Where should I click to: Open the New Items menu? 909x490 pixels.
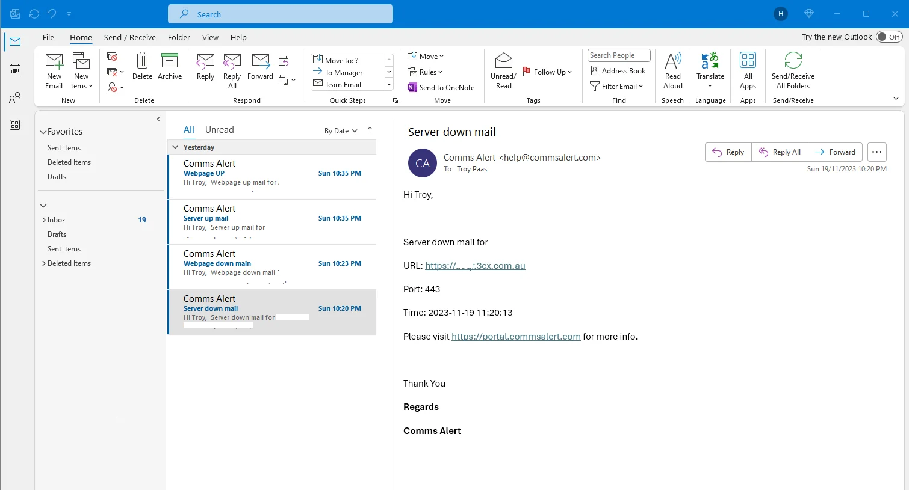point(81,71)
